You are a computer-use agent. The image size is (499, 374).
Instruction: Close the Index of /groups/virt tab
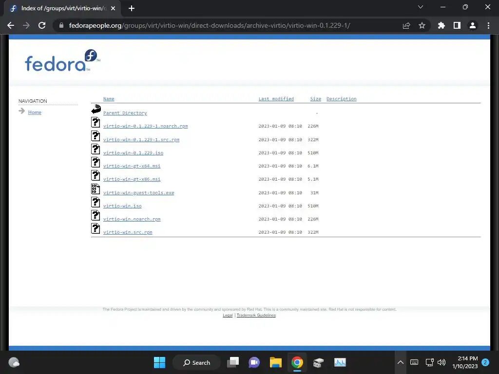tap(113, 8)
